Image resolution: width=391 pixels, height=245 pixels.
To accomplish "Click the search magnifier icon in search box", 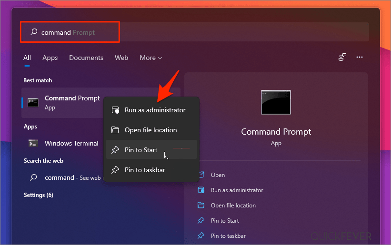I will 33,32.
